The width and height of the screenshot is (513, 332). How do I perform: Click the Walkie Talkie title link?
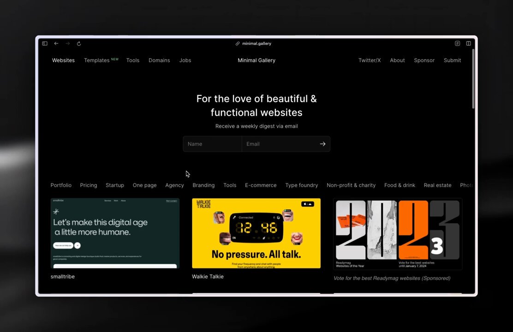(208, 277)
